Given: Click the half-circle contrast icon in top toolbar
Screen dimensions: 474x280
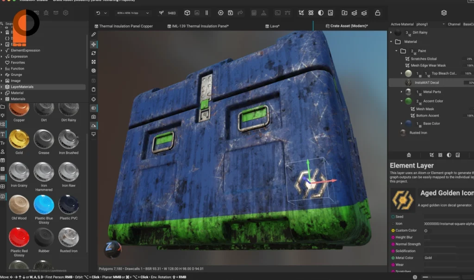Looking at the screenshot, I should [x=321, y=13].
